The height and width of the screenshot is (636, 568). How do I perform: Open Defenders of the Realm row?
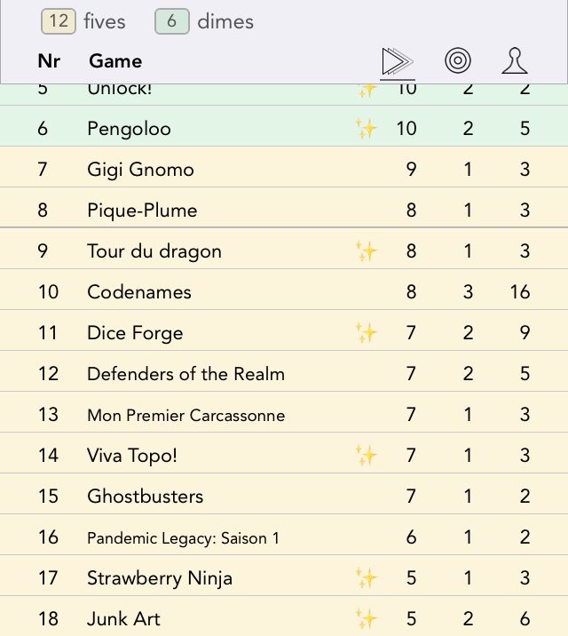click(185, 374)
